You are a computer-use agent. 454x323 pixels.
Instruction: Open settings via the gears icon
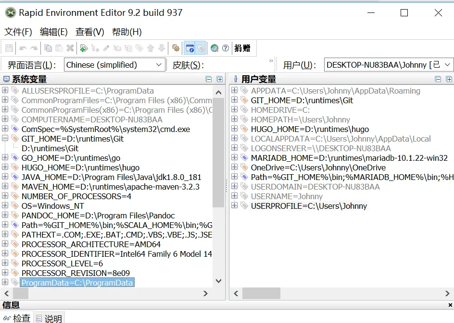coord(176,48)
